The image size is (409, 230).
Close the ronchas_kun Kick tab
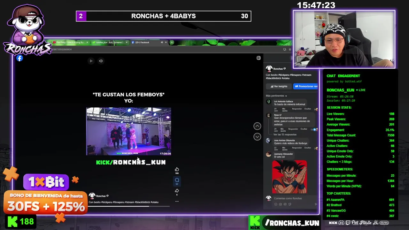(127, 42)
